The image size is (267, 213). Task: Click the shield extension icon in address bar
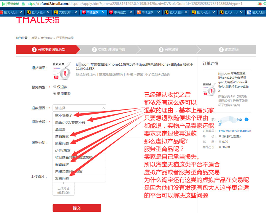click(260, 4)
